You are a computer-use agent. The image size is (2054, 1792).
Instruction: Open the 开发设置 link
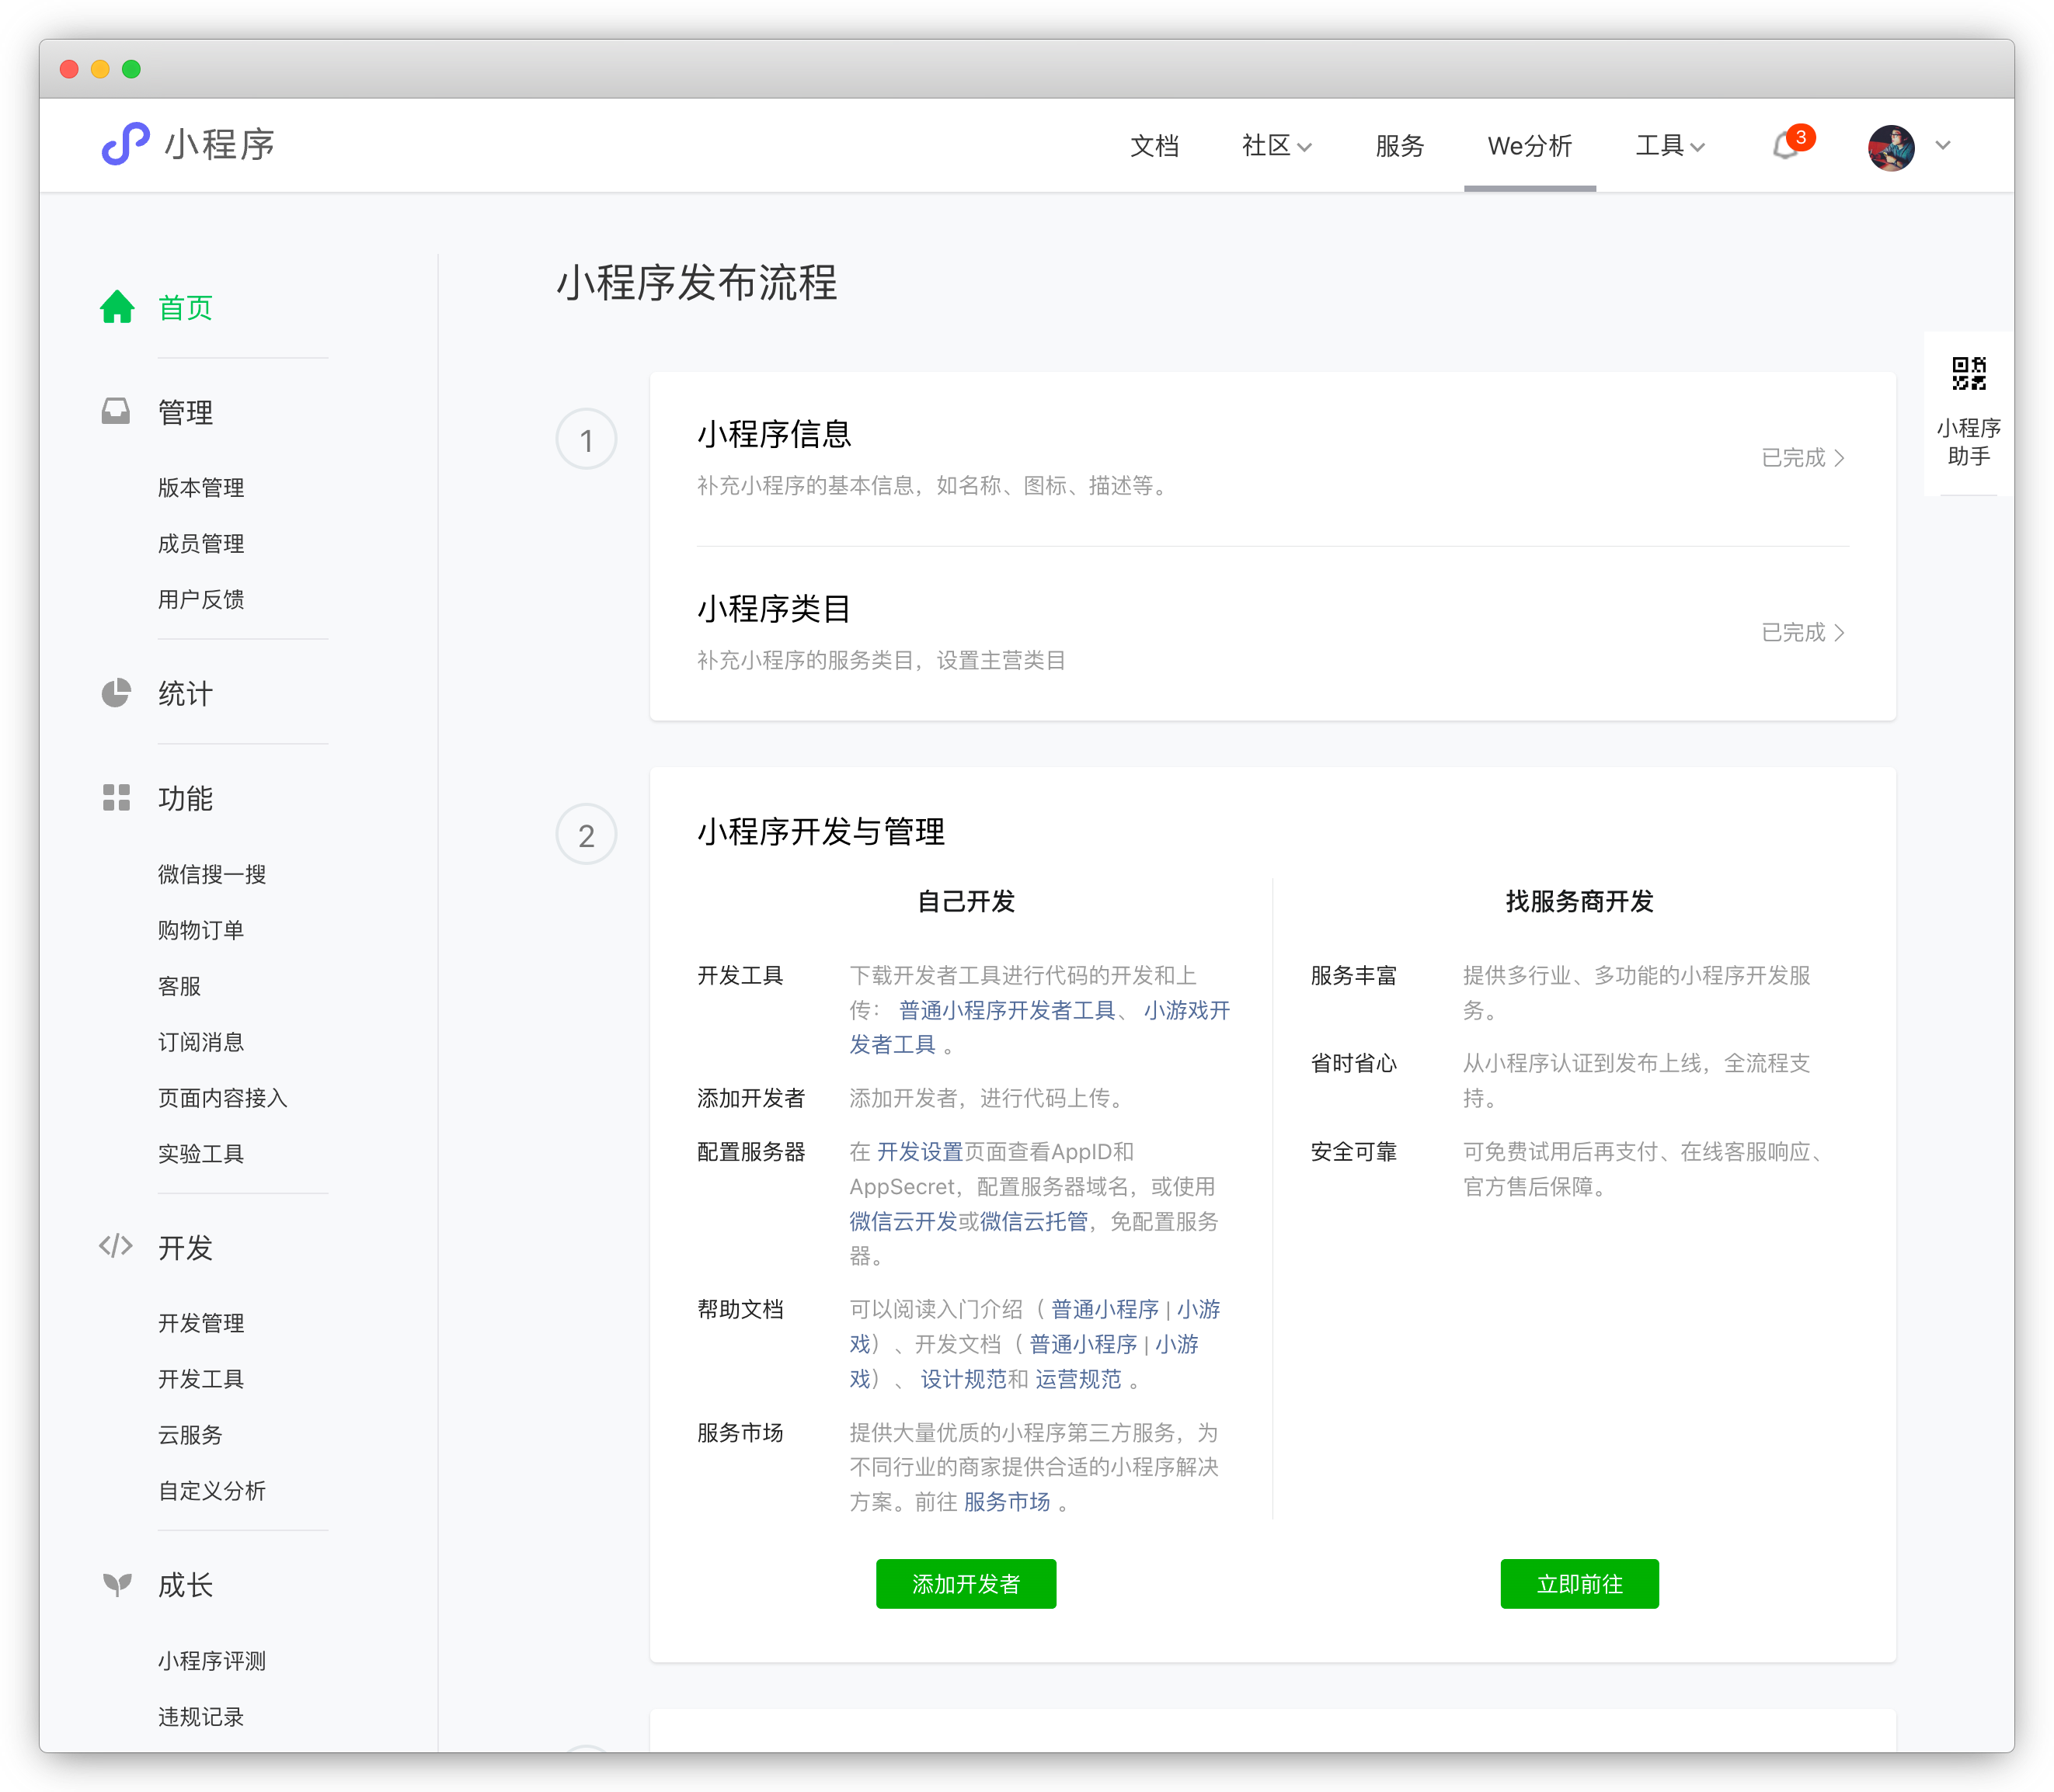point(920,1152)
